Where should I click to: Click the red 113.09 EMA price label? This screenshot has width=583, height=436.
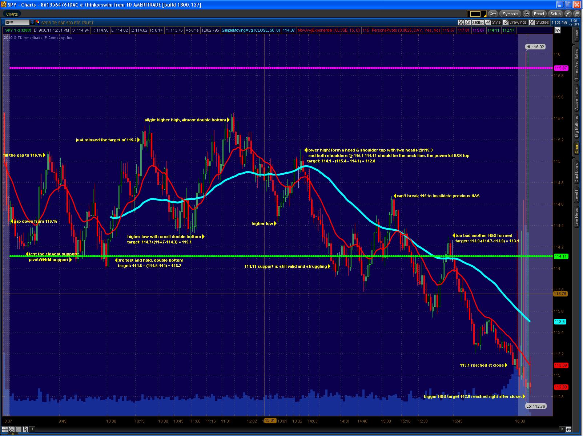[x=561, y=365]
